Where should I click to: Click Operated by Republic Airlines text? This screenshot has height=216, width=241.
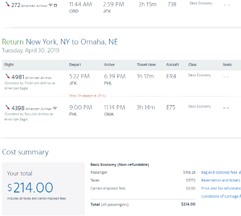[x=29, y=117]
